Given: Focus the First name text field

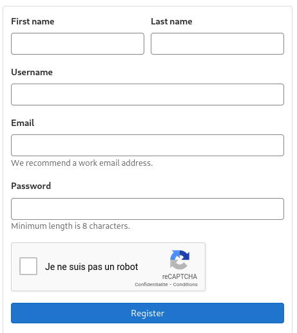Looking at the screenshot, I should (77, 44).
